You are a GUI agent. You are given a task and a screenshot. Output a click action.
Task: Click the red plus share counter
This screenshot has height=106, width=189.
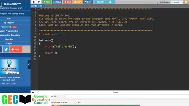[16, 49]
